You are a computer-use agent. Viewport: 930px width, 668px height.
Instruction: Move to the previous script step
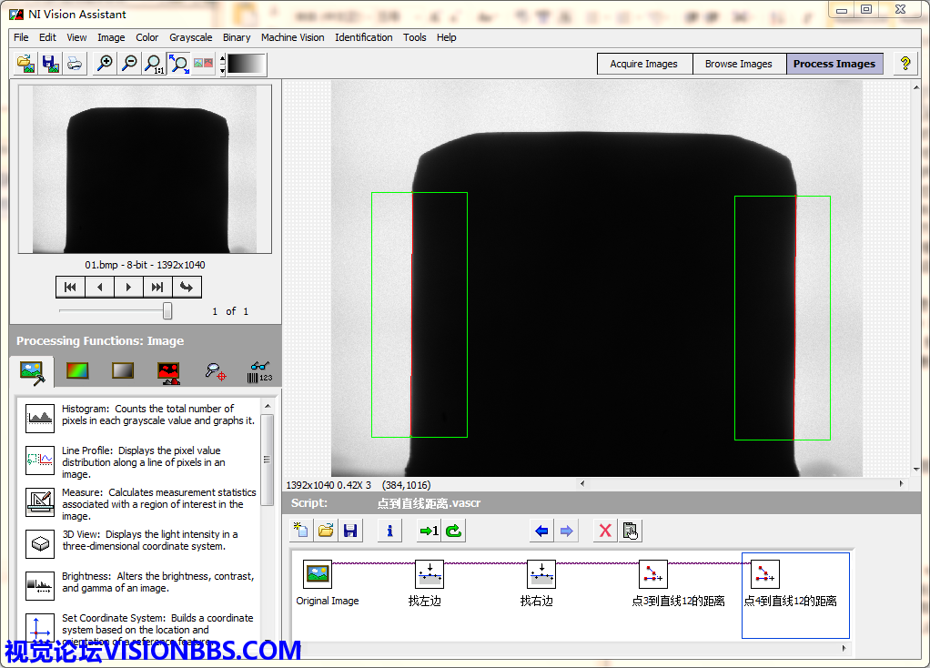pyautogui.click(x=541, y=531)
